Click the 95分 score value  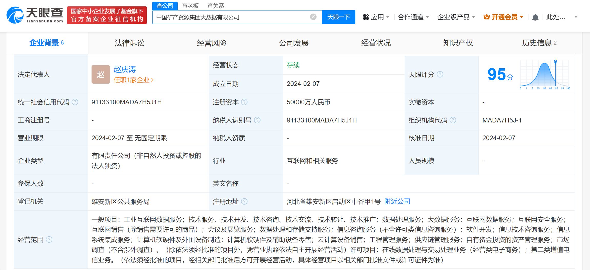[500, 74]
